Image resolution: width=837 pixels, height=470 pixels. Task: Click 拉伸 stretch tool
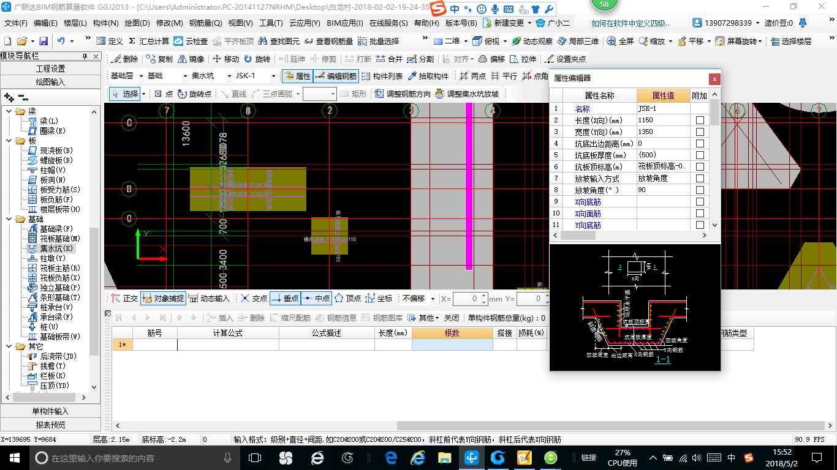pos(523,59)
